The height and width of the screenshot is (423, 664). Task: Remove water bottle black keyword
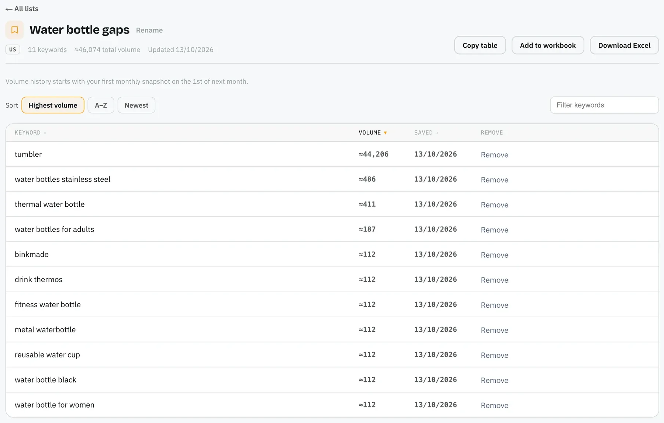[494, 380]
